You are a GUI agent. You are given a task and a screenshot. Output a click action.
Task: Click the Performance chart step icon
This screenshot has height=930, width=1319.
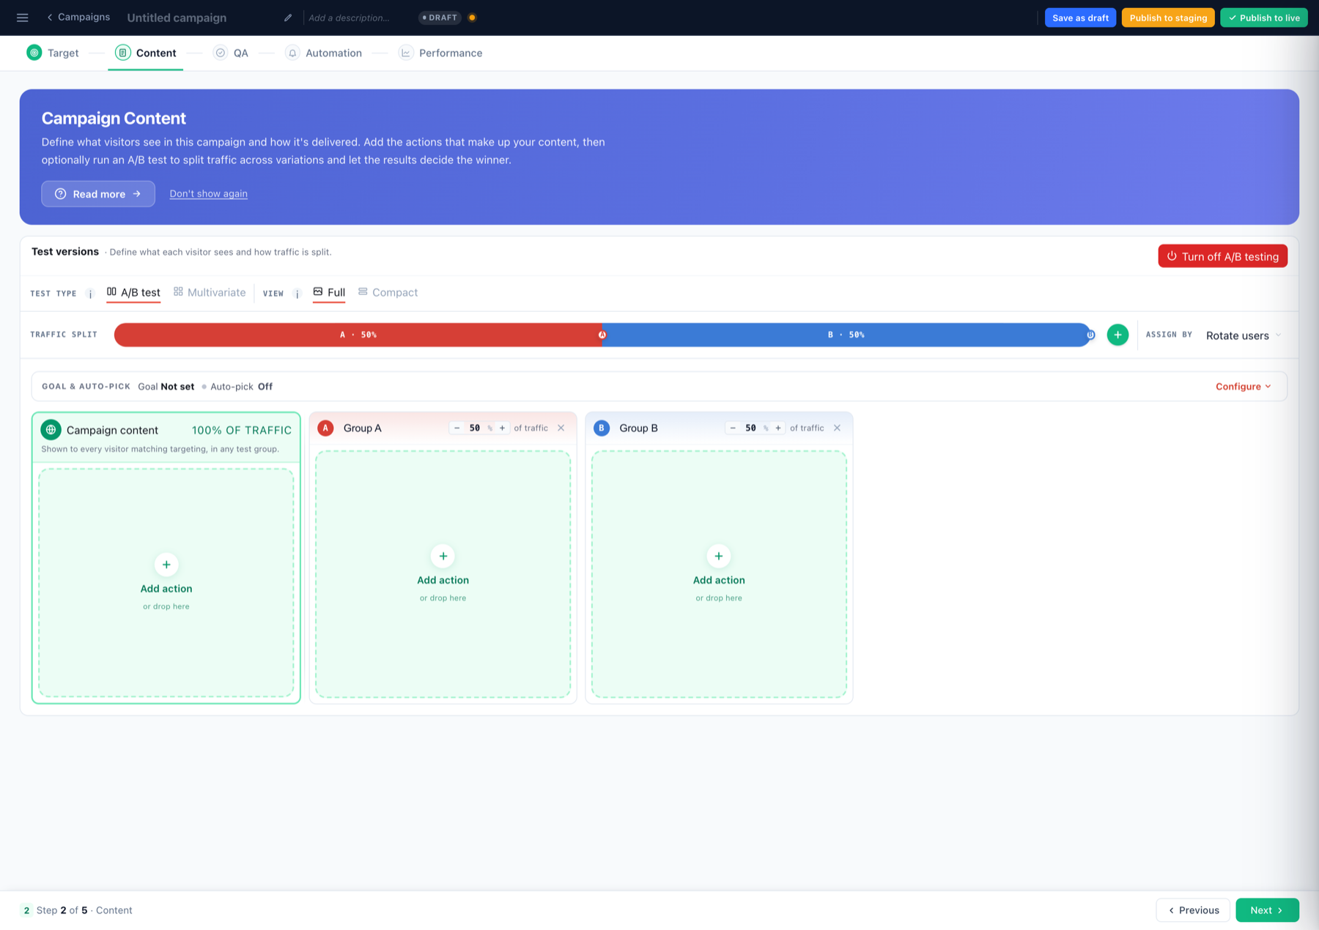405,53
